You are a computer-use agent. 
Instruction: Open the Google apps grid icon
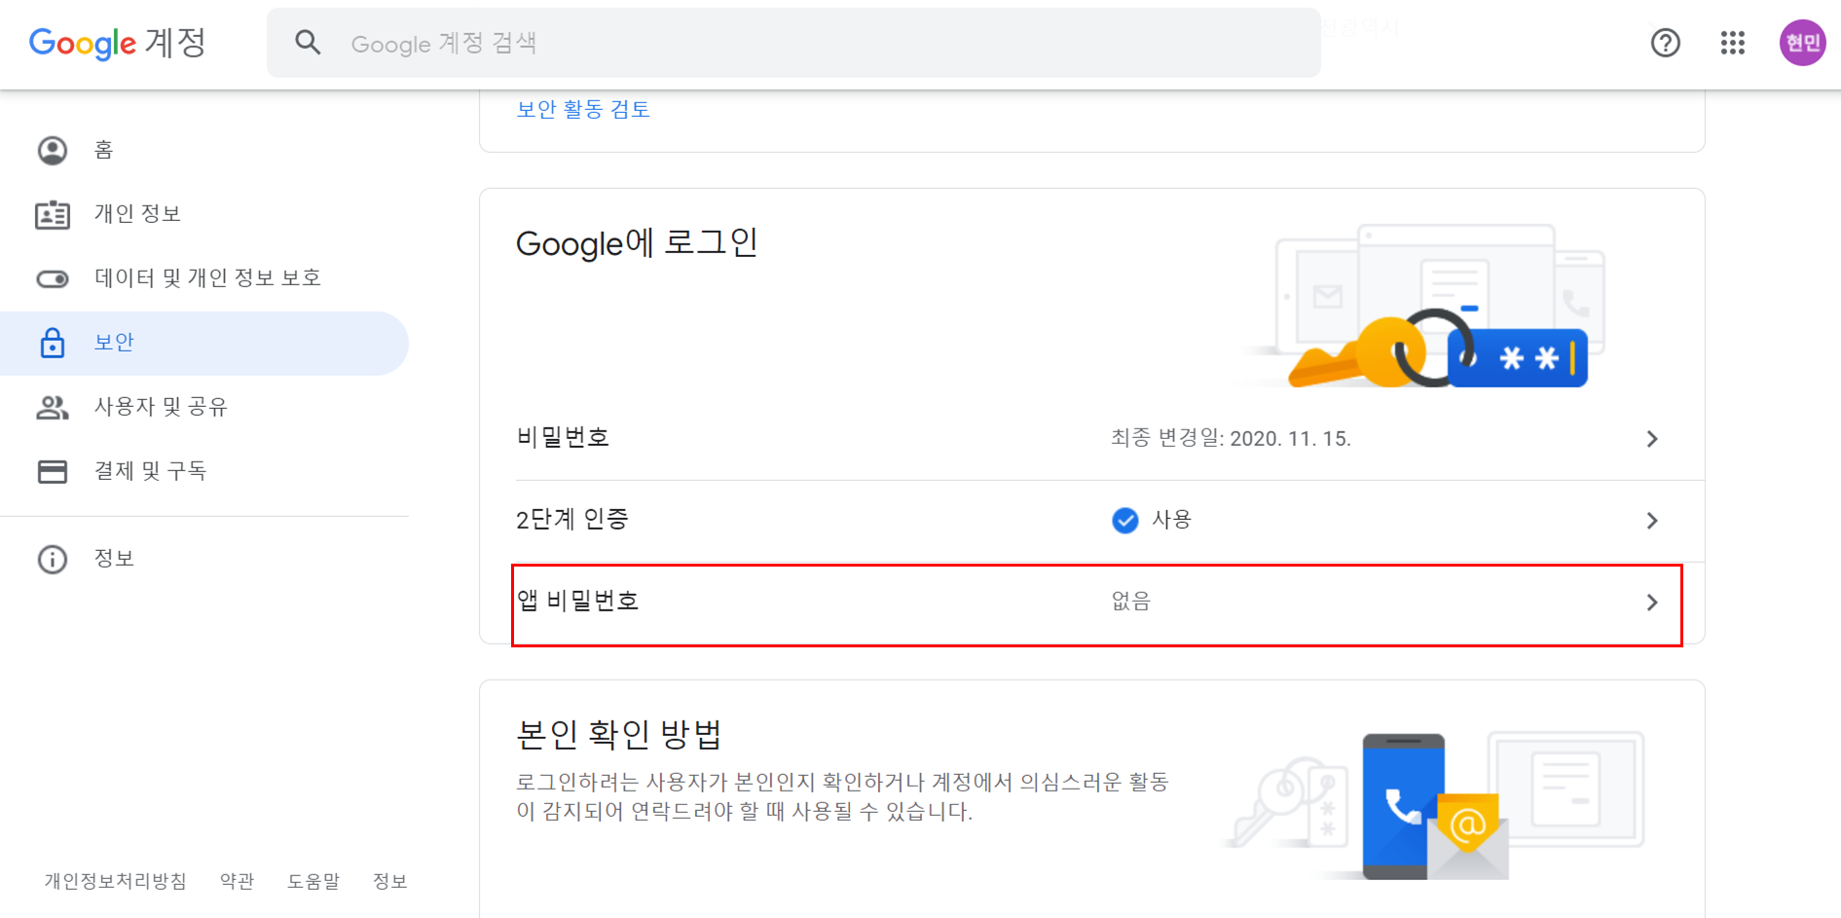pos(1733,43)
